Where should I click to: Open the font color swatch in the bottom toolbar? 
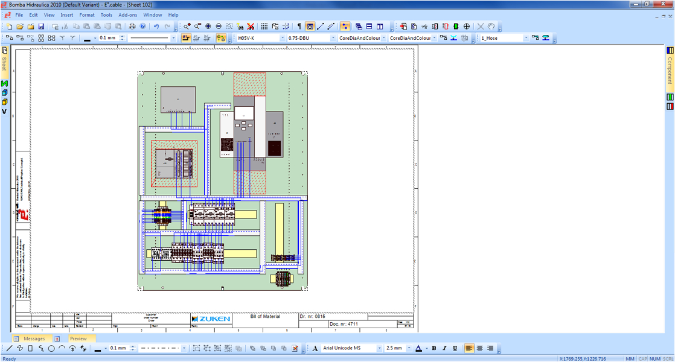pos(418,348)
